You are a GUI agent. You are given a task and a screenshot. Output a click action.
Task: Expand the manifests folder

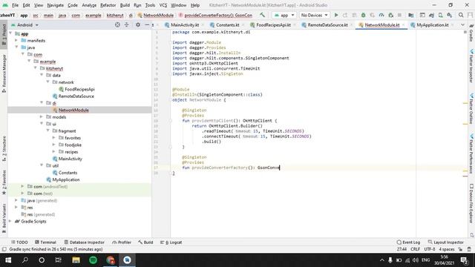pyautogui.click(x=16, y=40)
